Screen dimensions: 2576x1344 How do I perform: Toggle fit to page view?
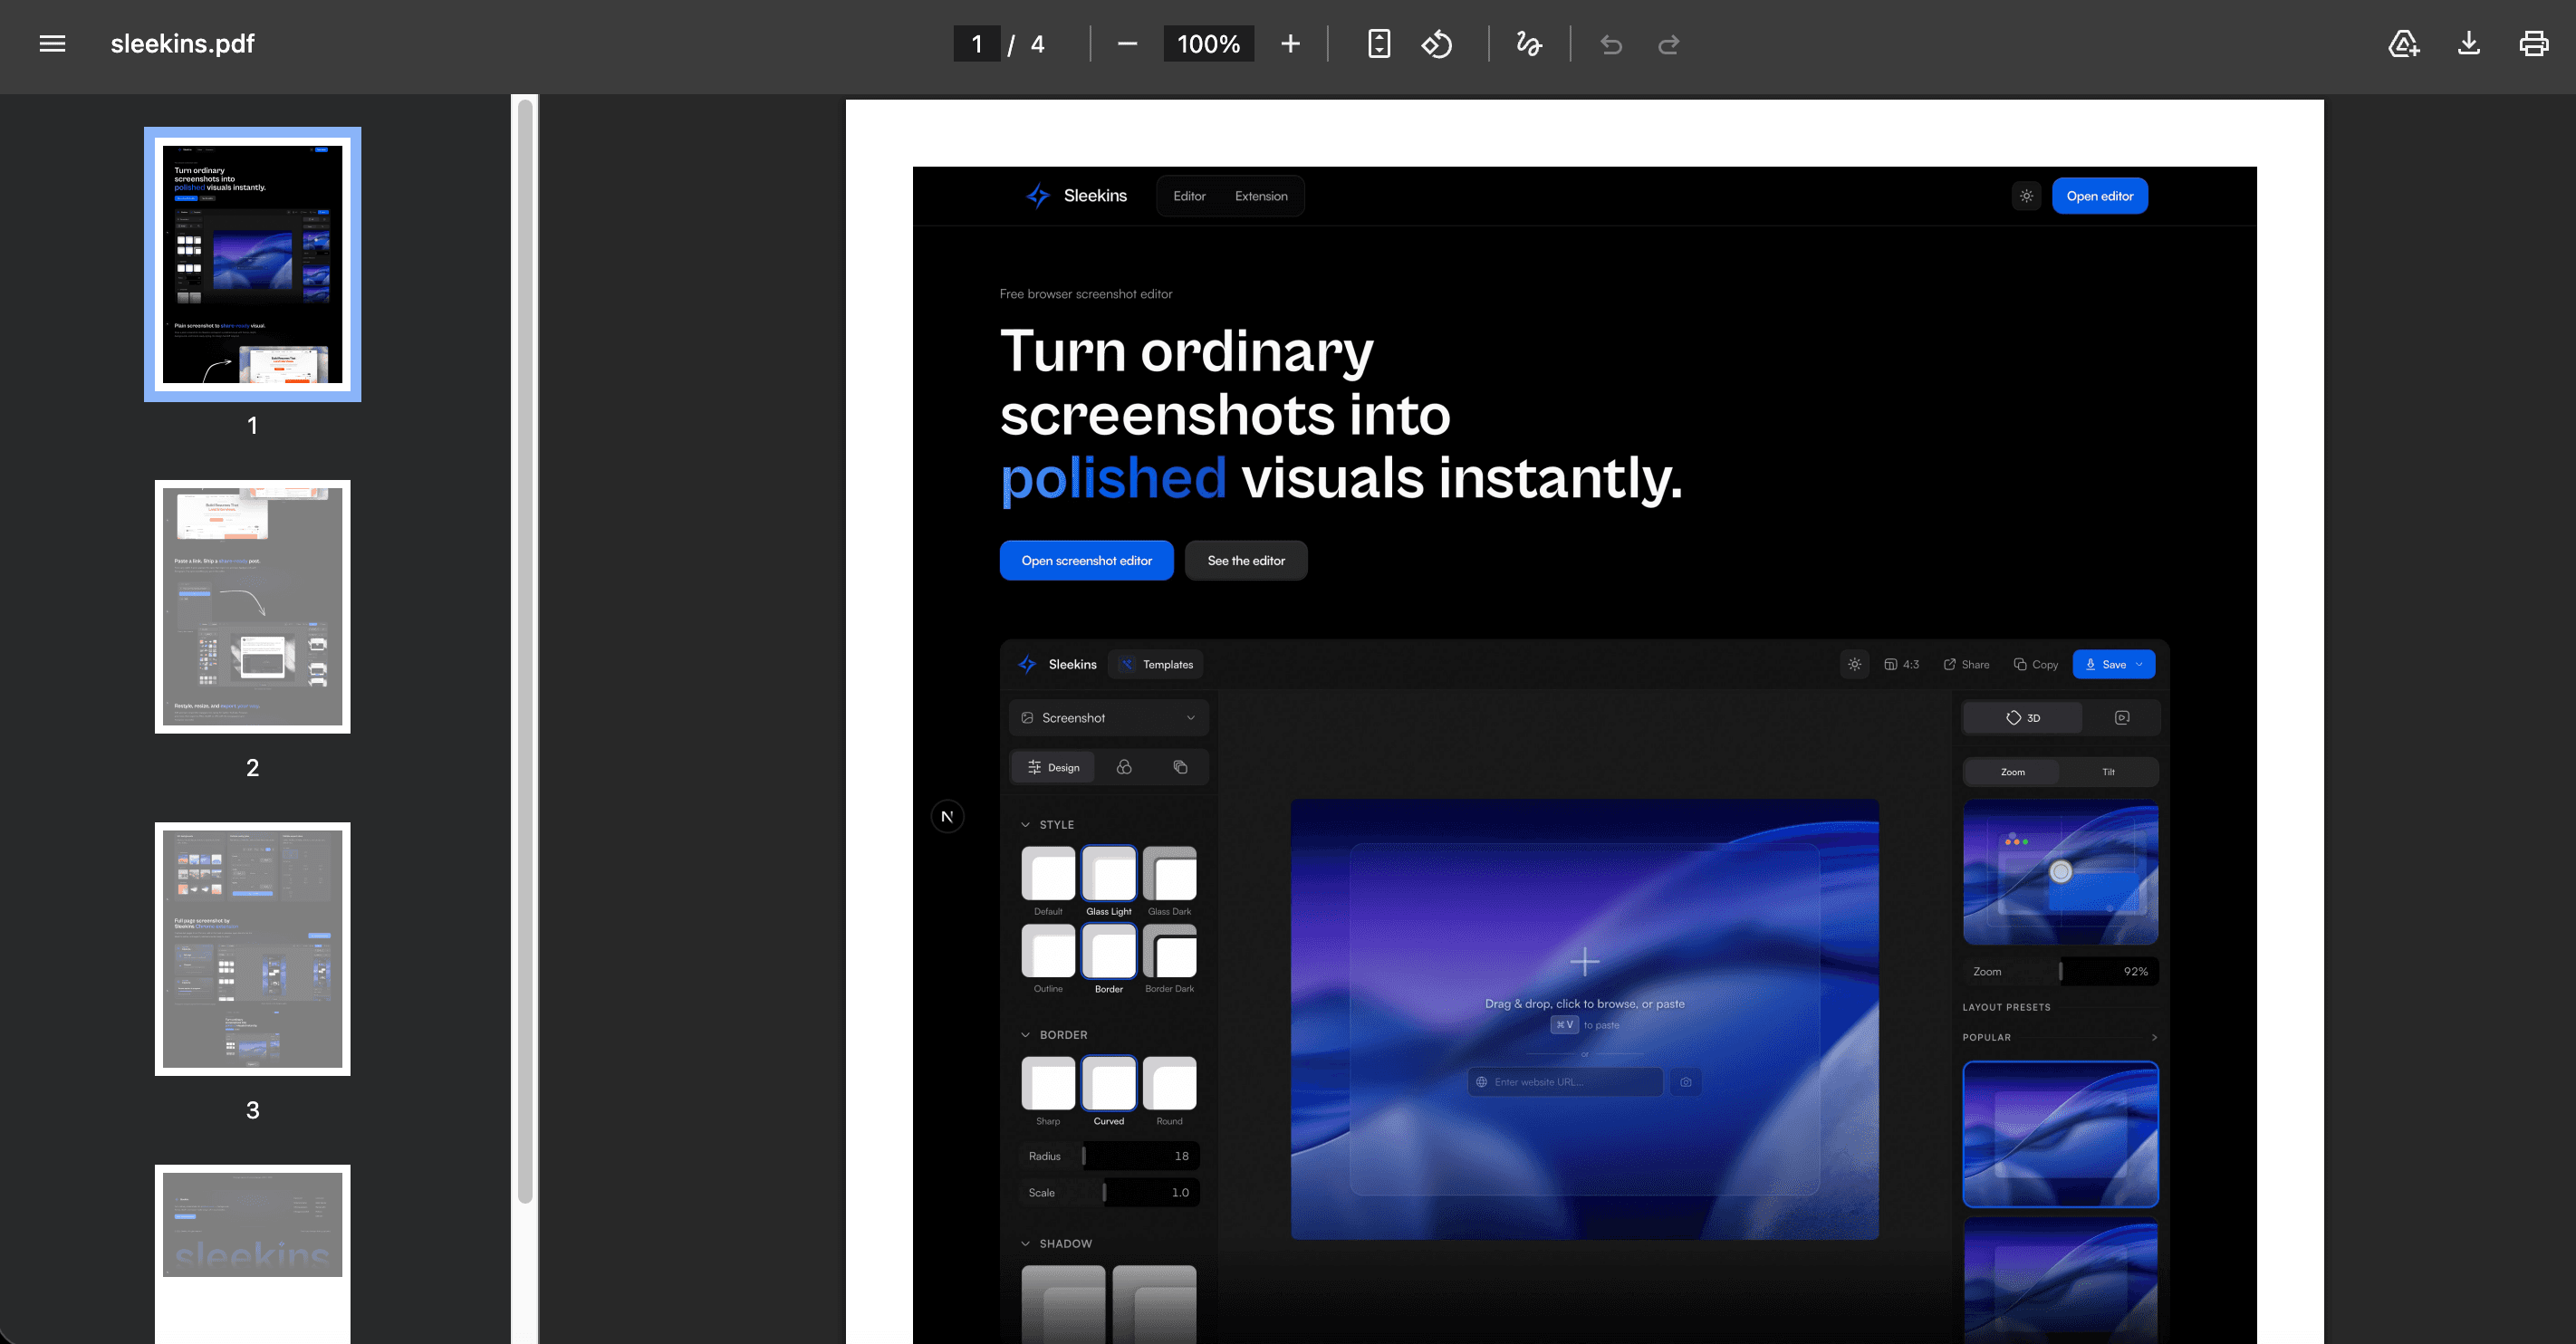tap(1379, 44)
